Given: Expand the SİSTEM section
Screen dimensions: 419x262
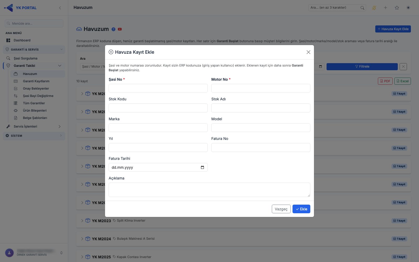Looking at the screenshot, I should [34, 136].
